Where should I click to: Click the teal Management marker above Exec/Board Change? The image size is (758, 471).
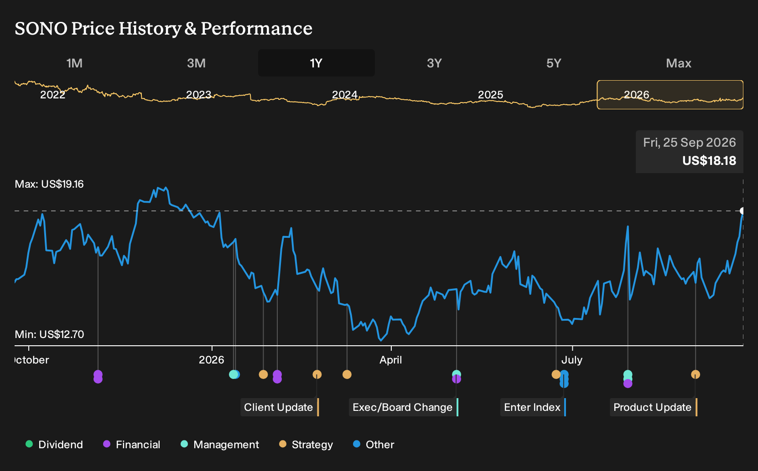tap(457, 374)
